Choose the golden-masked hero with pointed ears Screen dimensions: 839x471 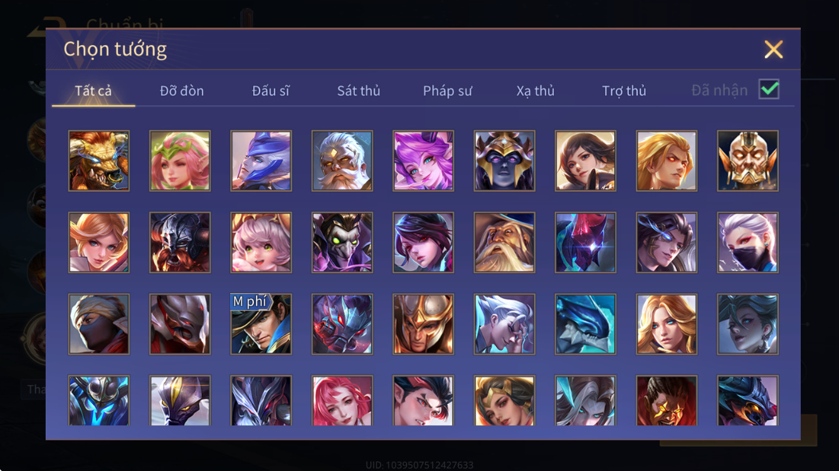click(x=747, y=161)
